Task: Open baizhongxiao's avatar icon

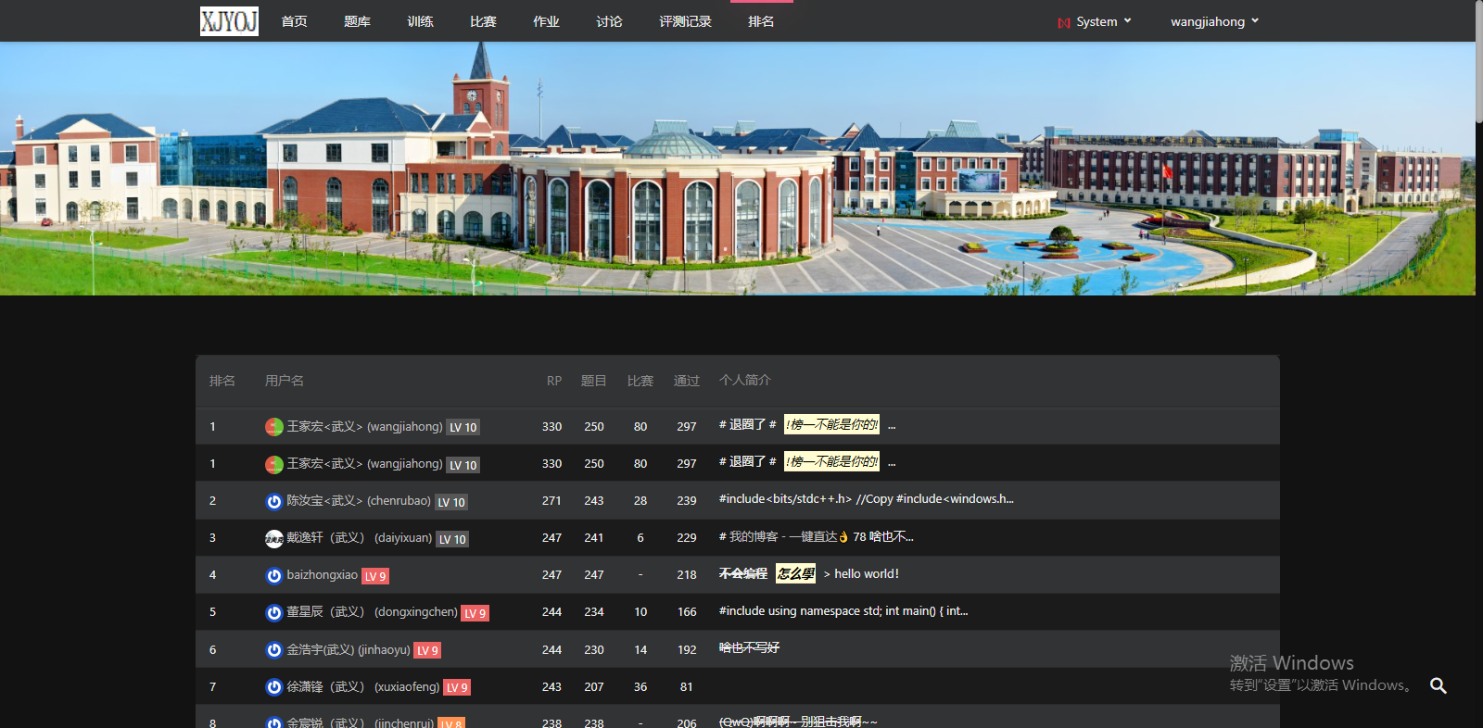Action: point(274,575)
